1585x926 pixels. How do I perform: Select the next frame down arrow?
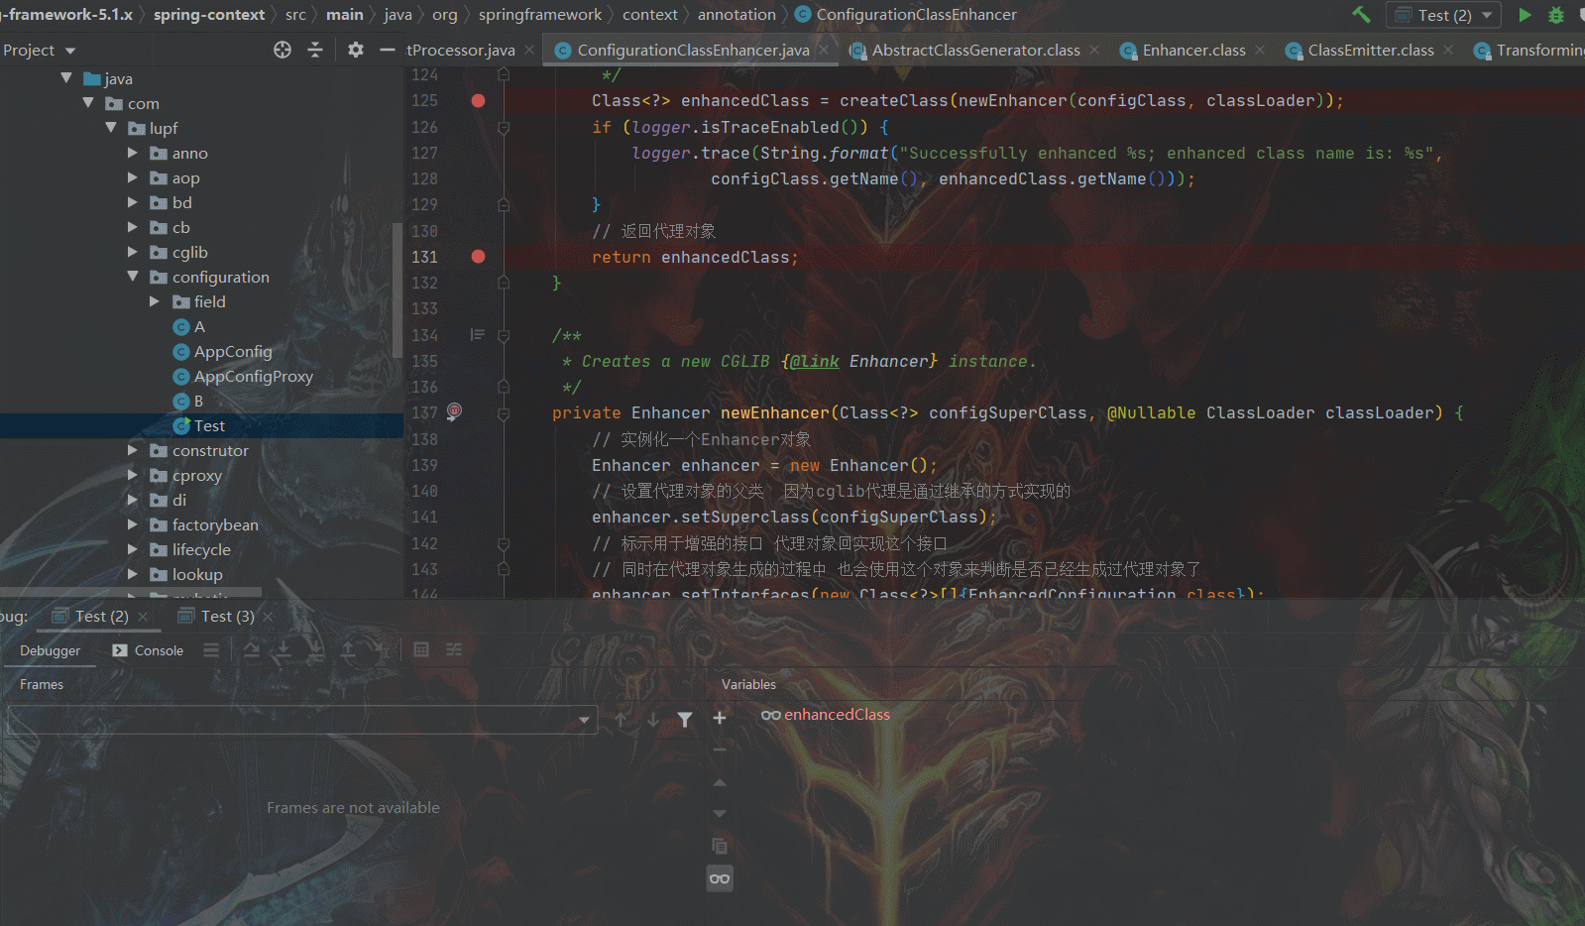pos(652,719)
